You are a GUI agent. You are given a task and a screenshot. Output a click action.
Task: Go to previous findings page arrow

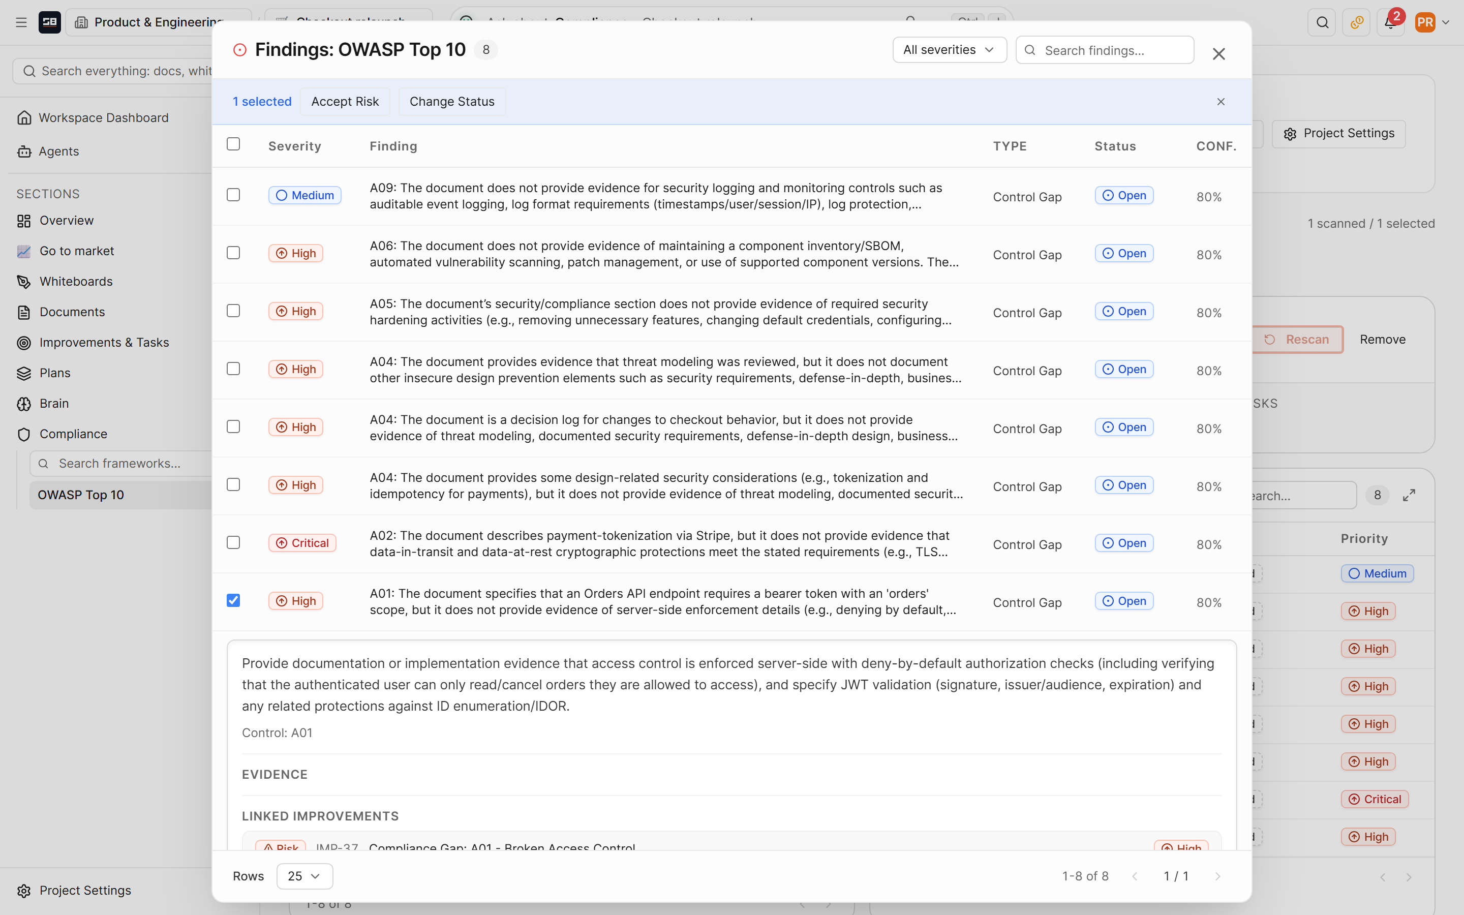[1135, 876]
